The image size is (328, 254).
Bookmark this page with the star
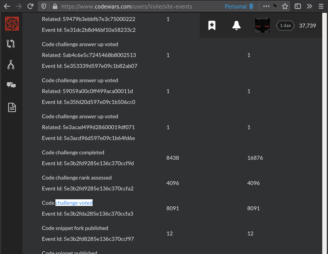(285, 7)
